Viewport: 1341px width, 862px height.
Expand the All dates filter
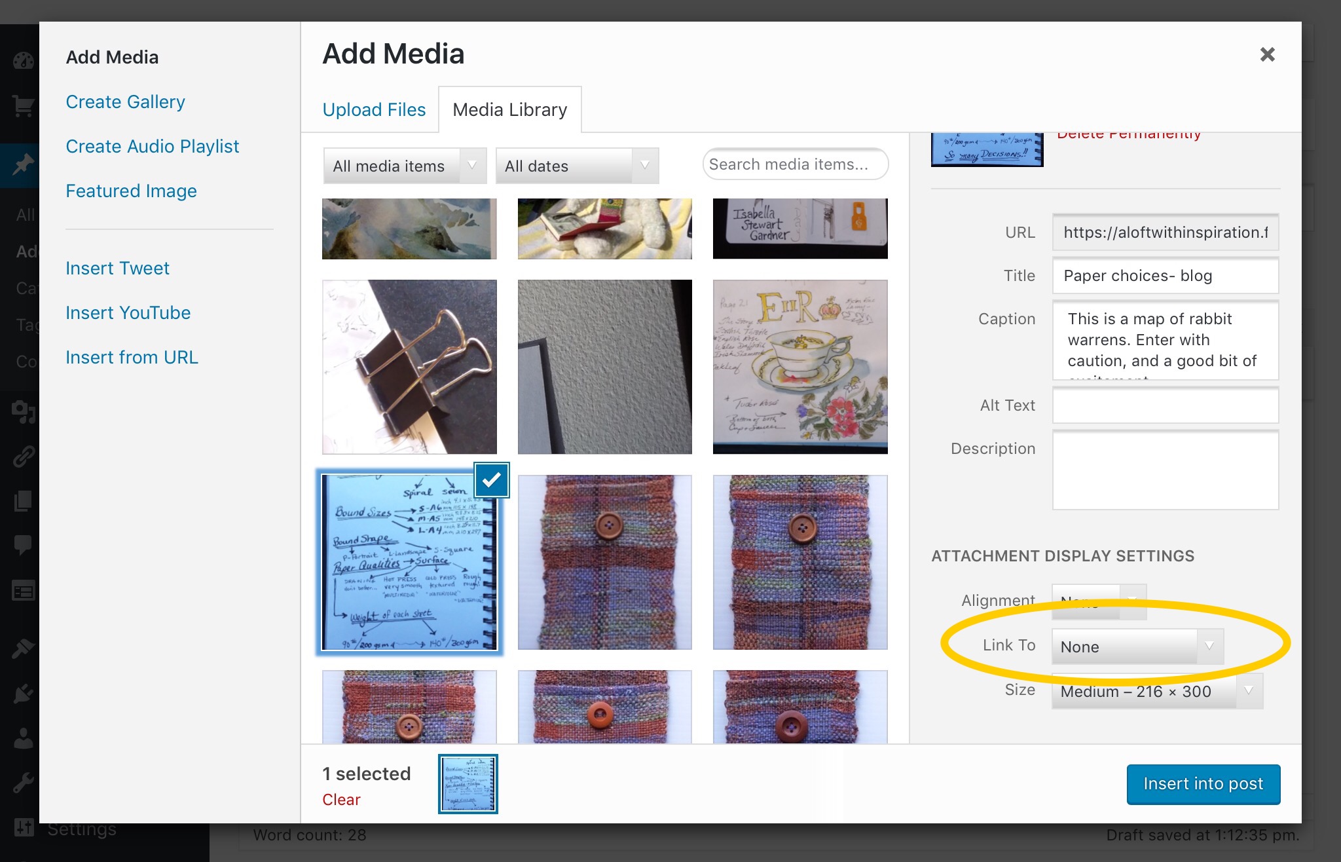(576, 166)
